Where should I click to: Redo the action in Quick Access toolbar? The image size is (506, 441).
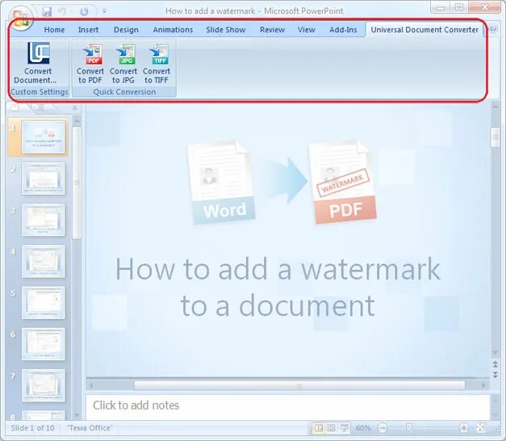pyautogui.click(x=84, y=12)
